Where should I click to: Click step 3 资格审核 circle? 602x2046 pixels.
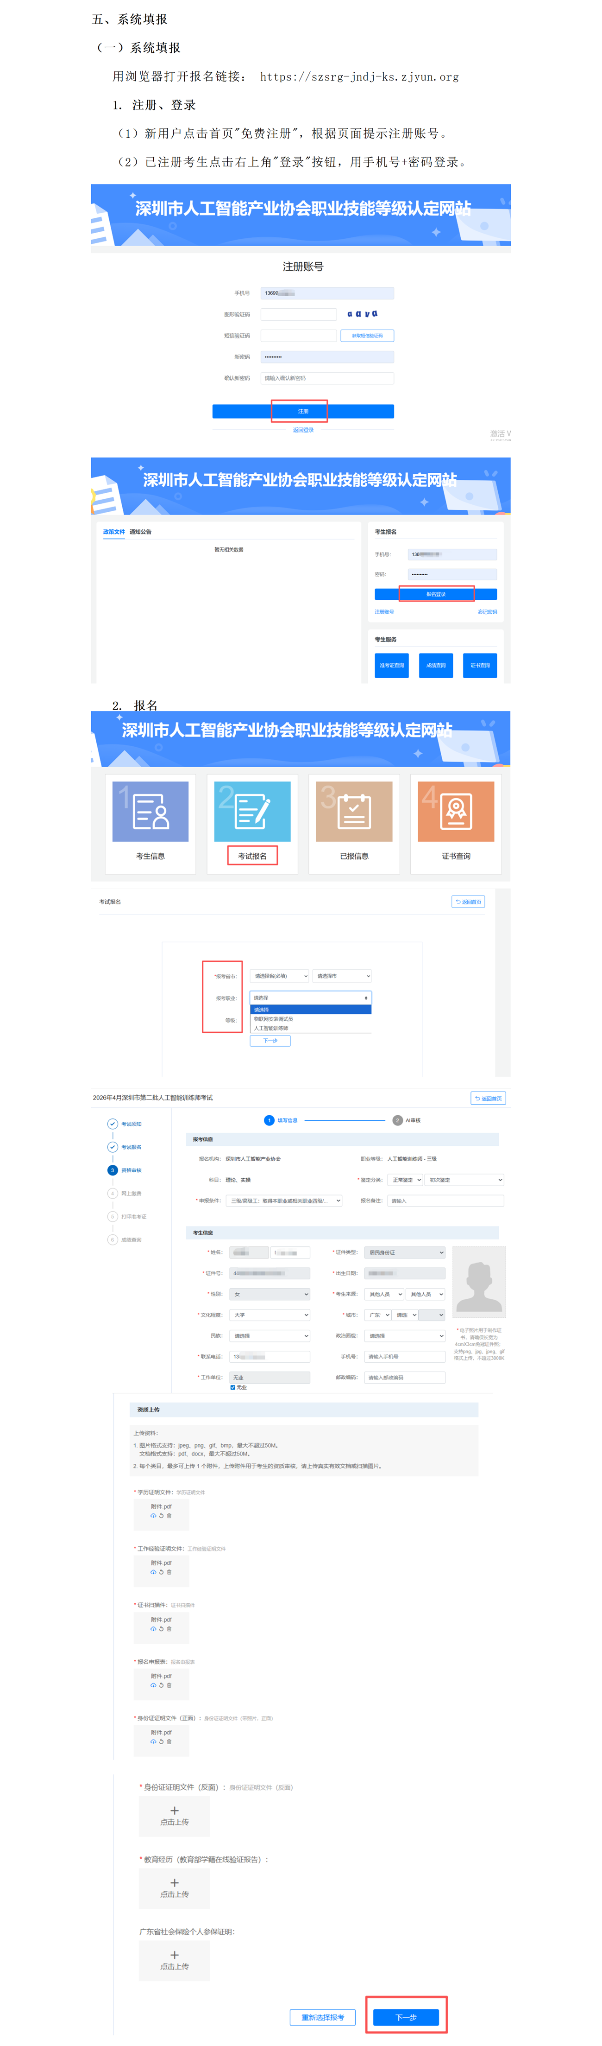(112, 1170)
